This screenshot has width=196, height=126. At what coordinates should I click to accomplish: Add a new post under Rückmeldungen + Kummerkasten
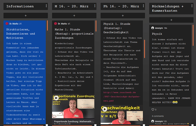pyautogui.click(x=171, y=20)
